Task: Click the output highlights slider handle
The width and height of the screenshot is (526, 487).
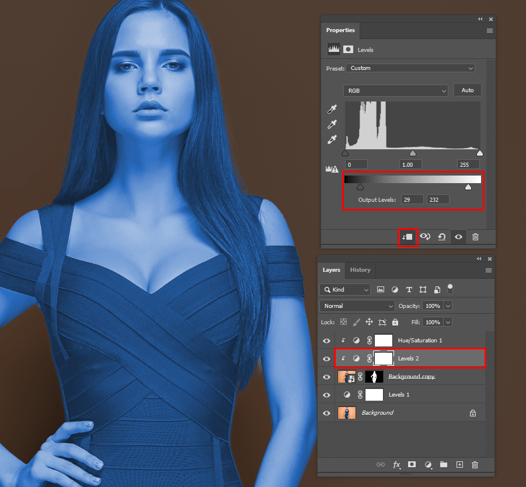Action: (468, 187)
